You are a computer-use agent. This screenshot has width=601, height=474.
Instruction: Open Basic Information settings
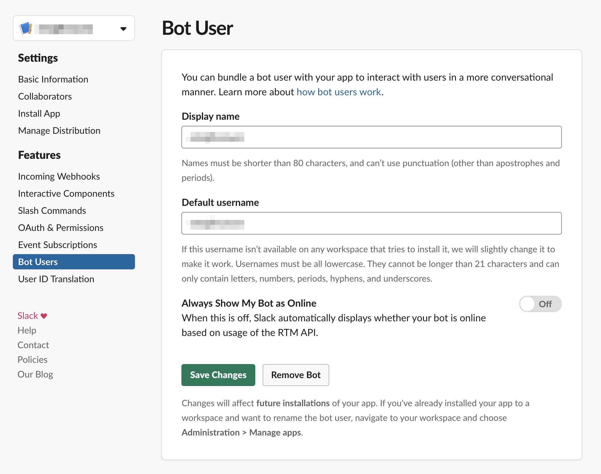tap(53, 79)
